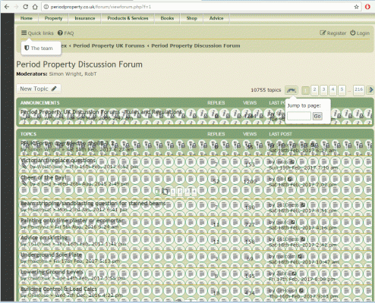Open the PPUK Forum upgraded topic
Image resolution: width=375 pixels, height=303 pixels.
[68, 143]
